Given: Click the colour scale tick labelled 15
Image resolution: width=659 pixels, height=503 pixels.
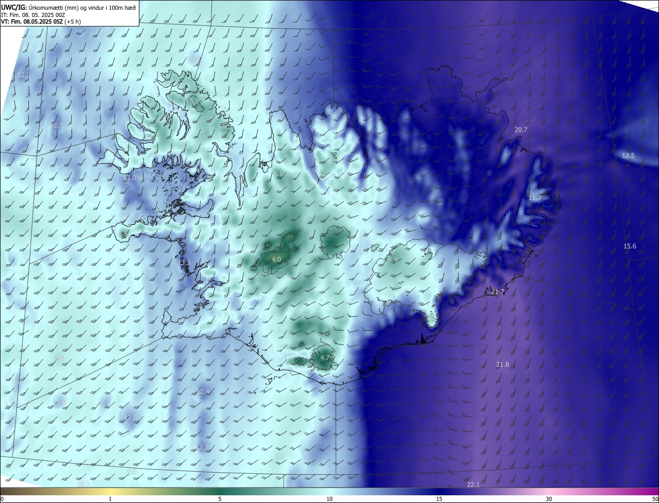Looking at the screenshot, I should click(x=439, y=499).
